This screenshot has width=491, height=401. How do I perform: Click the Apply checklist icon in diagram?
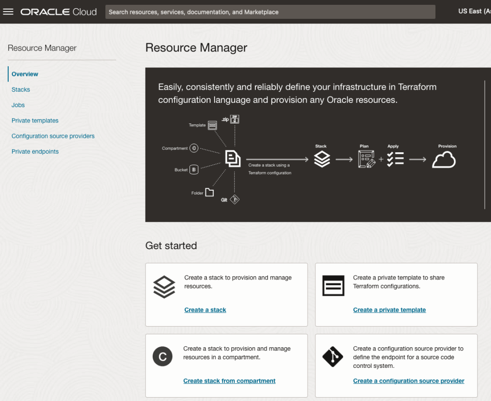395,159
